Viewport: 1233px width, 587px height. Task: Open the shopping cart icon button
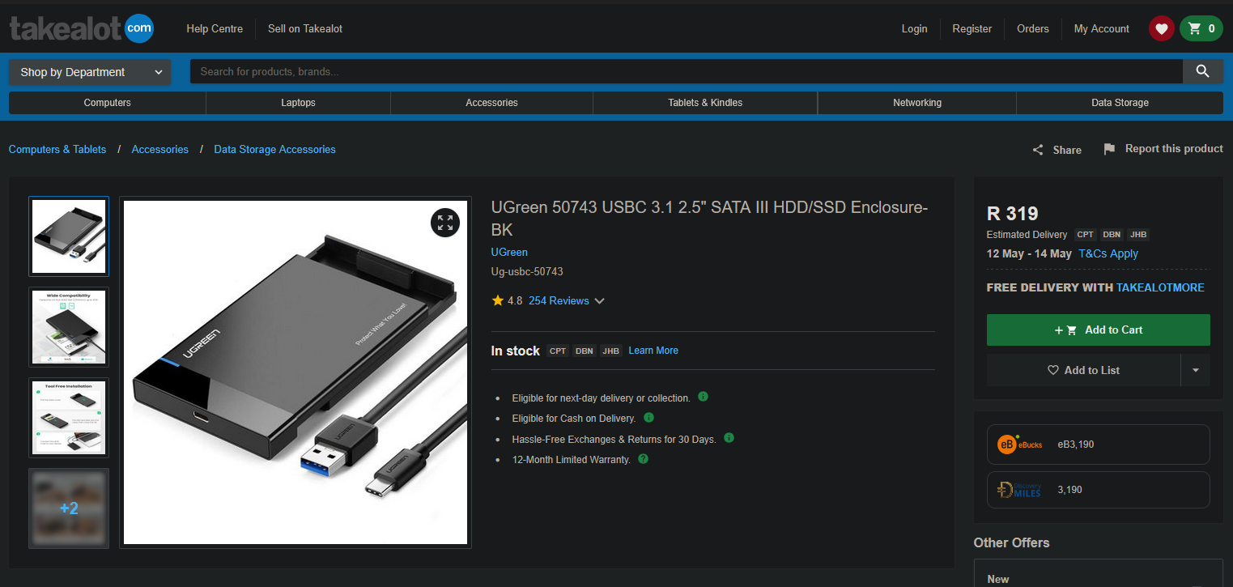pos(1201,28)
